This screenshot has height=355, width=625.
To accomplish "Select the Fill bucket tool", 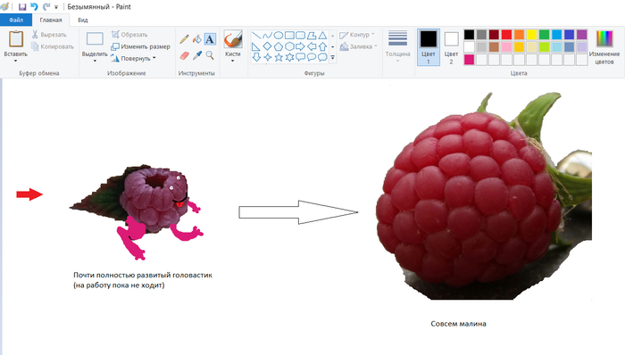I will [x=197, y=39].
